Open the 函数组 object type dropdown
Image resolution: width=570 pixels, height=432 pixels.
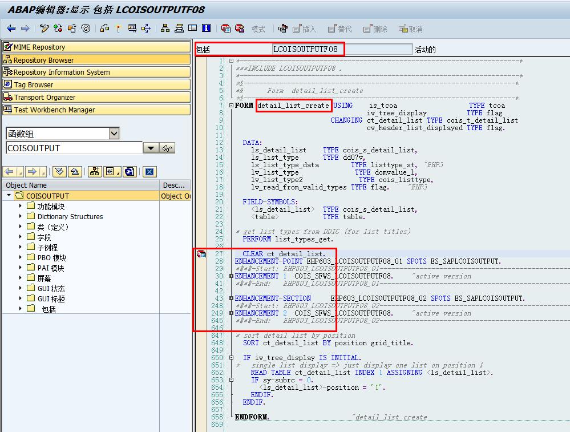(x=114, y=134)
